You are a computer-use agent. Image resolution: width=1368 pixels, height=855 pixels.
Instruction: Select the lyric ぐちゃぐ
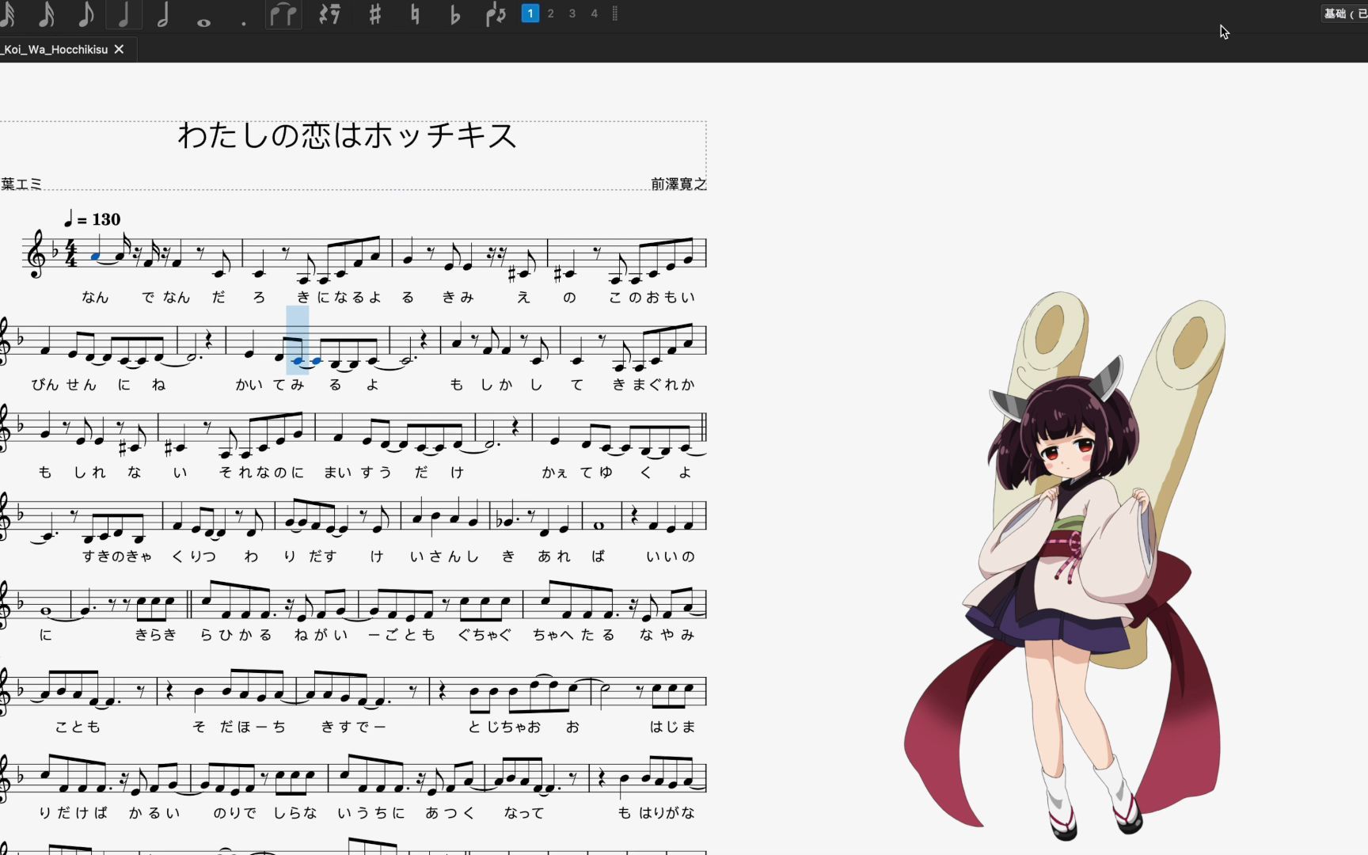[x=484, y=634]
